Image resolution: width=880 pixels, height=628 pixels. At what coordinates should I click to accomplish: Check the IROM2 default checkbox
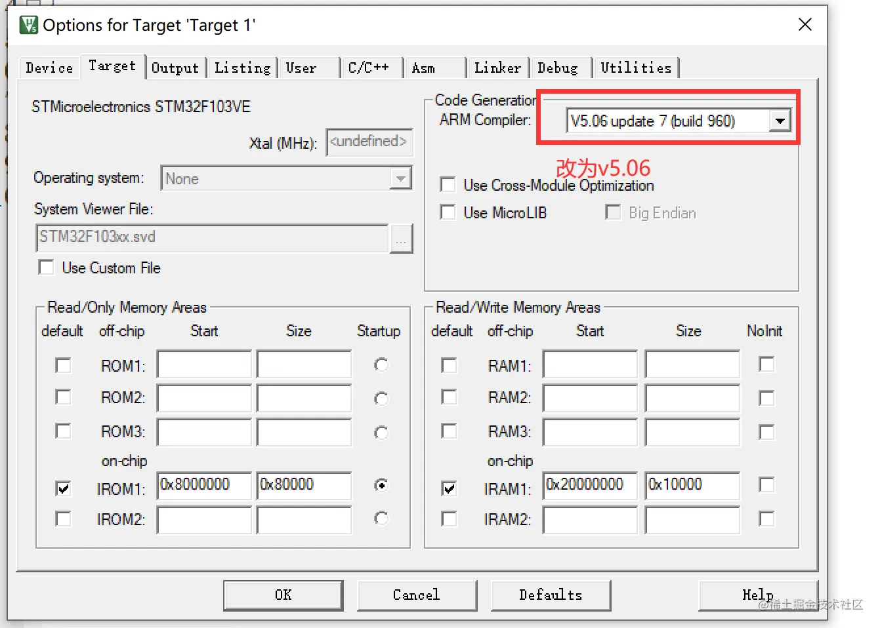(63, 519)
